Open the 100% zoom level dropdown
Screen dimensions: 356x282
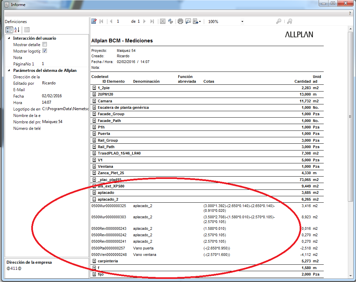coord(242,21)
